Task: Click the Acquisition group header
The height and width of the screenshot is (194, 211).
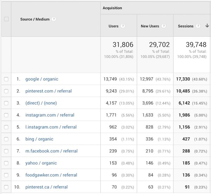Action: pos(113,8)
